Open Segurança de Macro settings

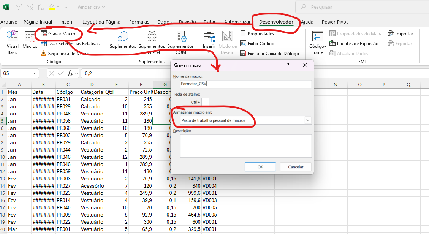pos(65,54)
